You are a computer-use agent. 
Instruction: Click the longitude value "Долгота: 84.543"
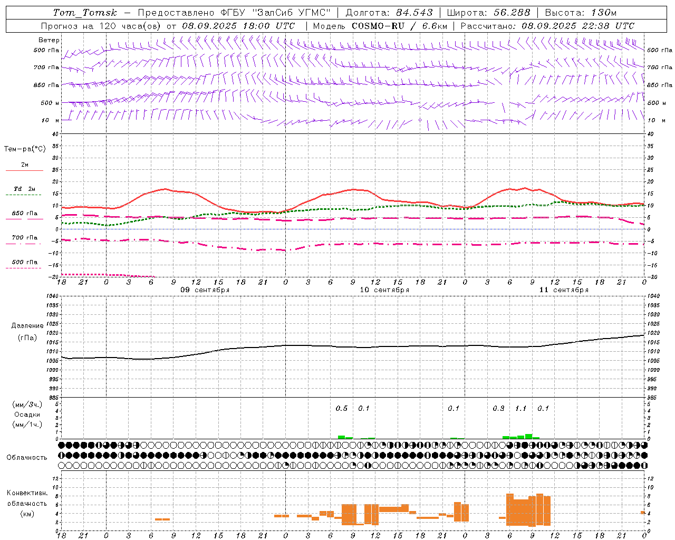(x=389, y=13)
